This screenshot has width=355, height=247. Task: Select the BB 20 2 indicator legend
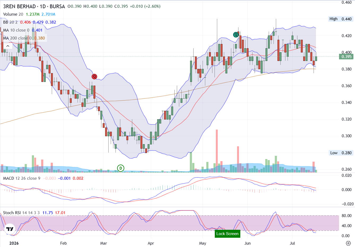point(10,22)
